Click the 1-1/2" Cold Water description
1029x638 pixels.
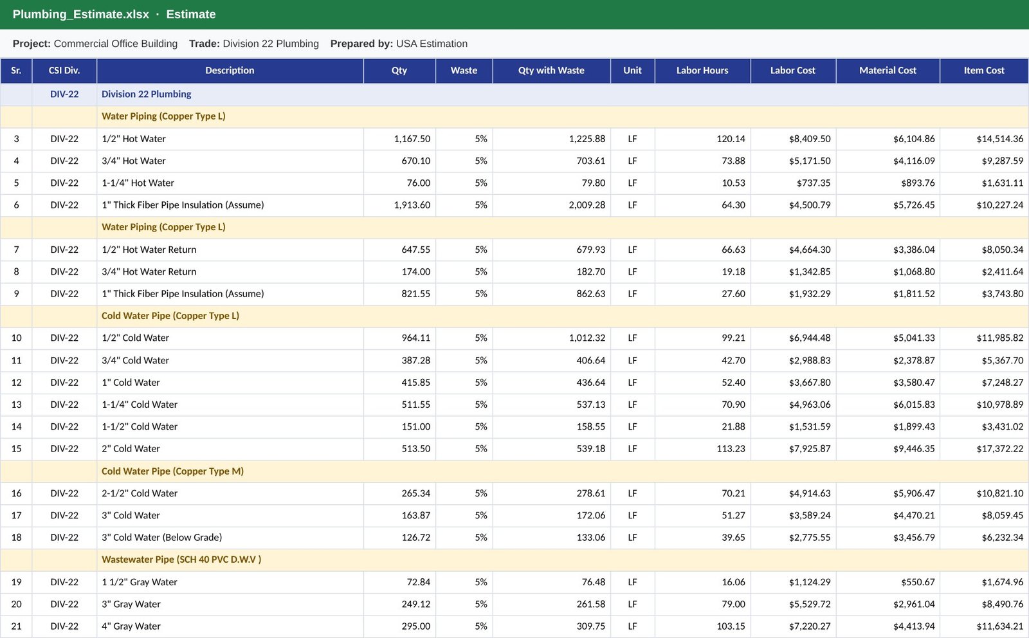230,427
